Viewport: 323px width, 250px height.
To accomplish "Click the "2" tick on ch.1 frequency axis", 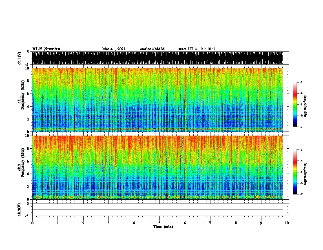I will (28, 119).
